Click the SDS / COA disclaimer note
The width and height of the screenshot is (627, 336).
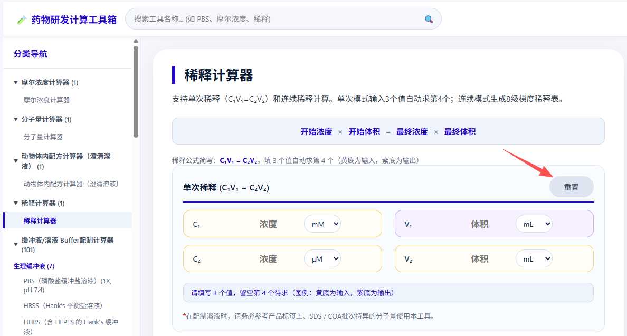click(309, 316)
